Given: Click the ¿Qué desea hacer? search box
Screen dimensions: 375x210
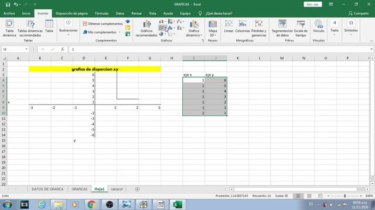Looking at the screenshot, I should point(219,13).
